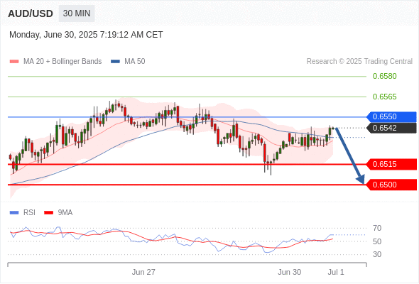Viewport: 419px width, 284px height.
Task: Click the RSI legend swatch
Action: pos(14,213)
